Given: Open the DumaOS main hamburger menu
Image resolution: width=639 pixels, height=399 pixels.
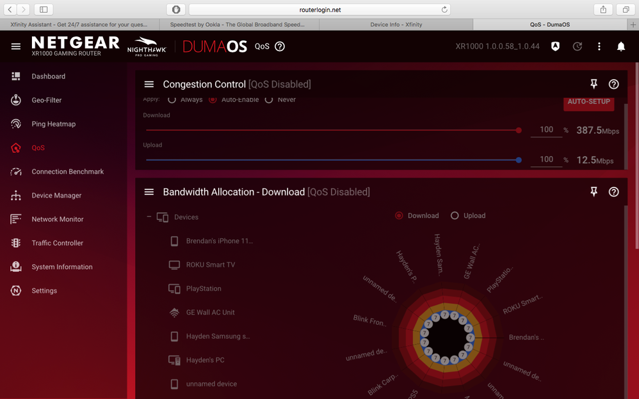Looking at the screenshot, I should coord(16,47).
